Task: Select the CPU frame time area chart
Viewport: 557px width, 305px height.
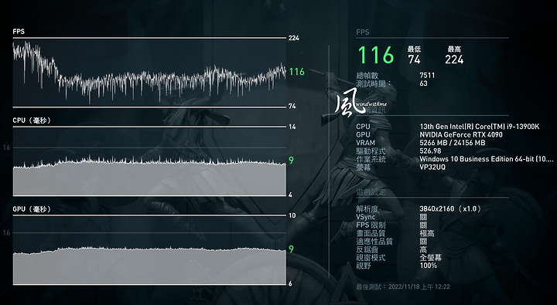Action: [x=149, y=161]
